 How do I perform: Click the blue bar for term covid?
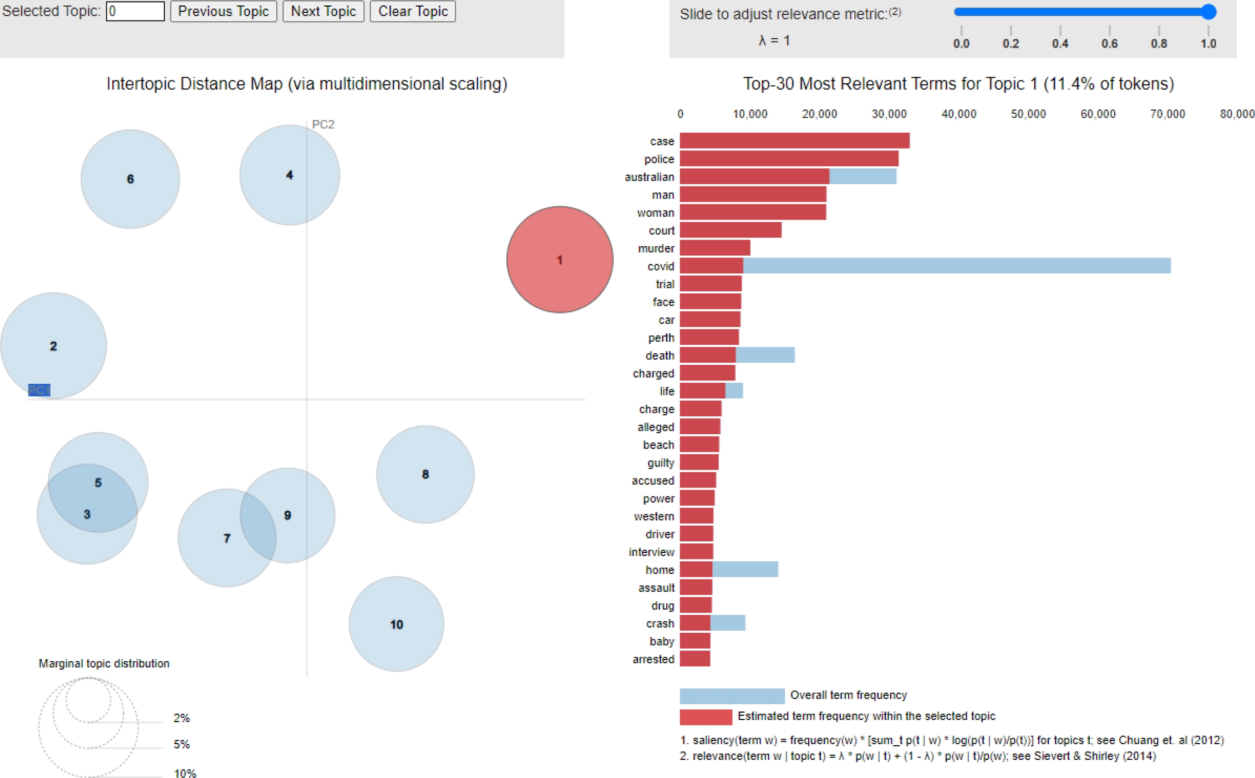point(957,266)
